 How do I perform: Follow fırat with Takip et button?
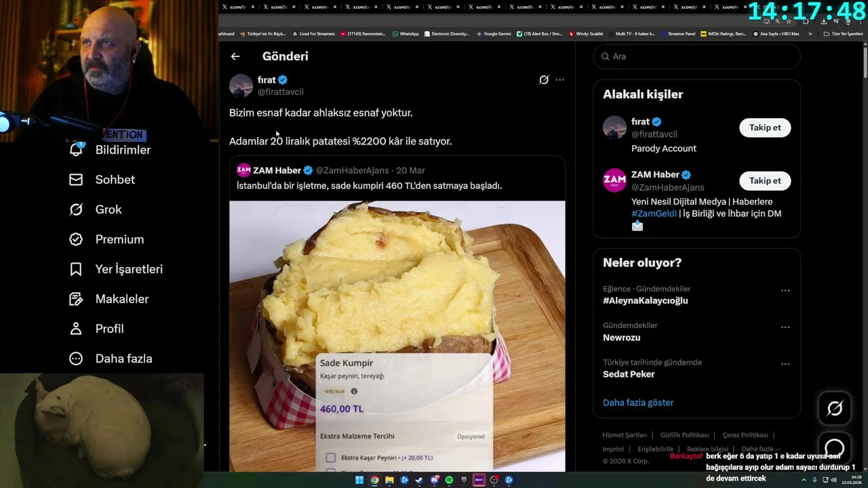point(765,127)
